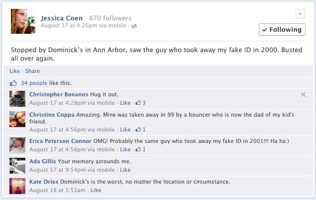Click thumbs-up count on Christine Coppa's comment
Image resolution: width=316 pixels, height=200 pixels.
[140, 130]
